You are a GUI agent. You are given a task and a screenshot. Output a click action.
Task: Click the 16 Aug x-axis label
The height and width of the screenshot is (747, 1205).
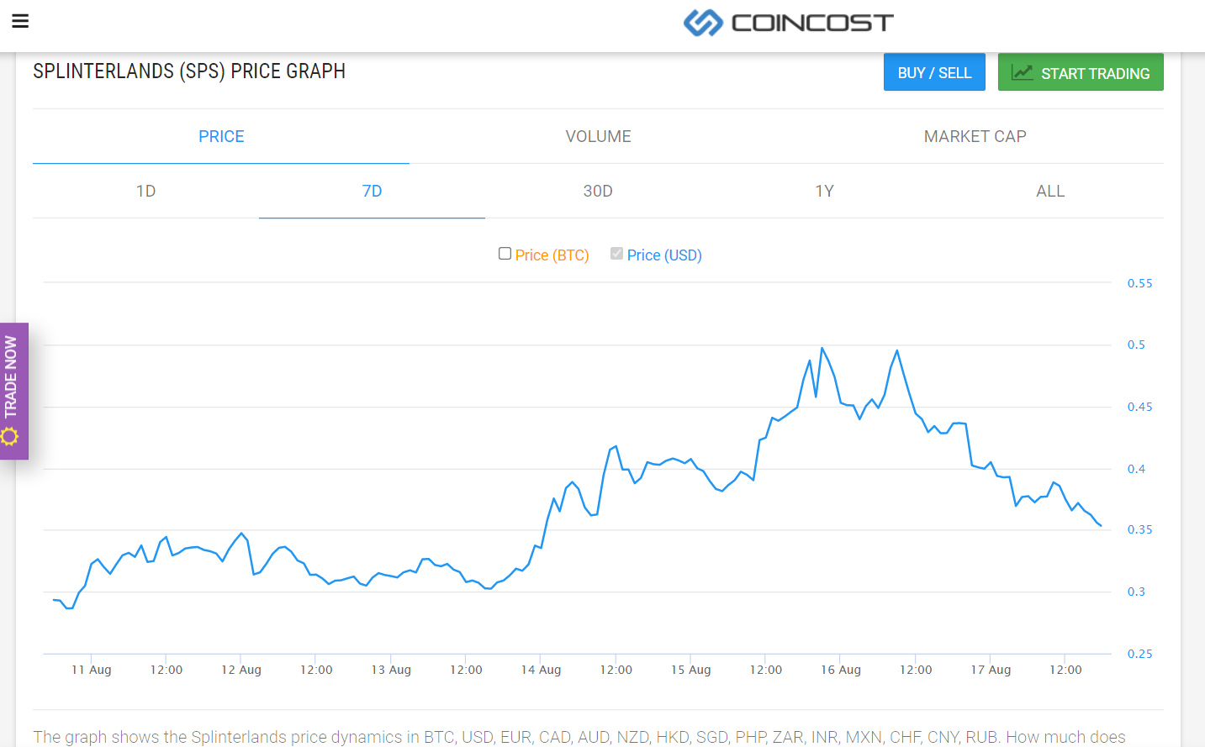click(841, 670)
